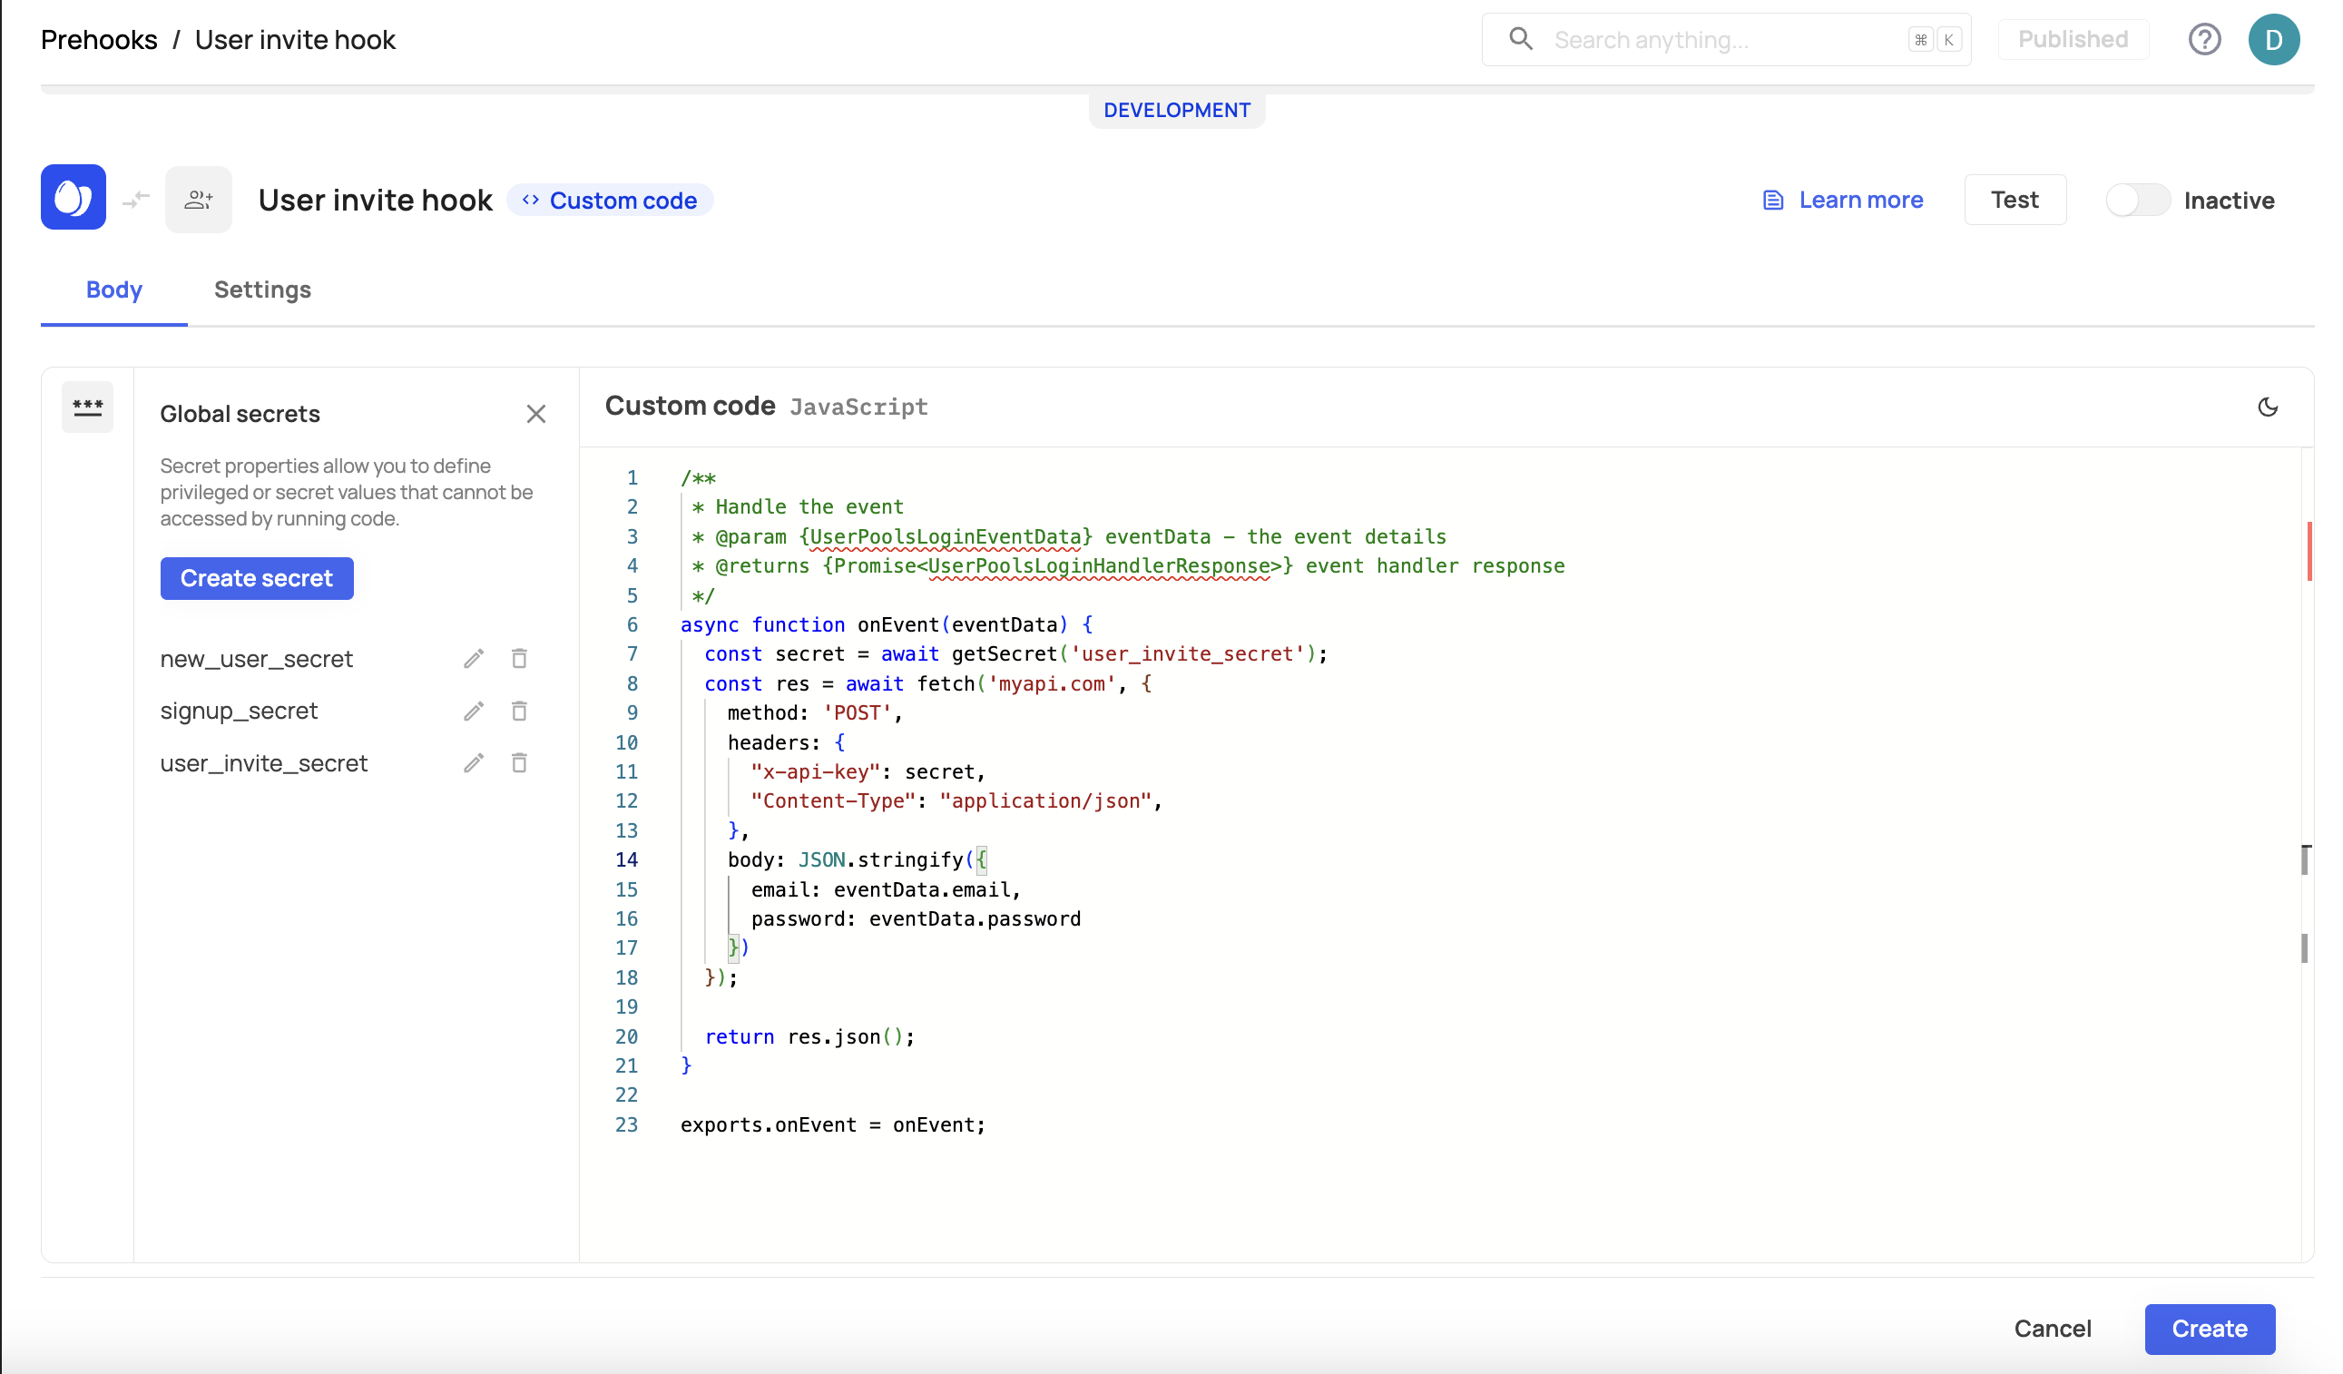Edit the user_invite_secret entry

pos(475,763)
